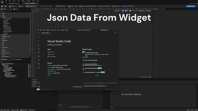
Task: Open VS Code Accounts icon
Action: click(x=39, y=83)
